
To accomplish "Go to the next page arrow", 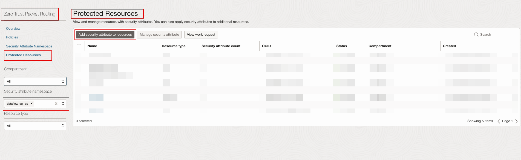I will pyautogui.click(x=516, y=121).
